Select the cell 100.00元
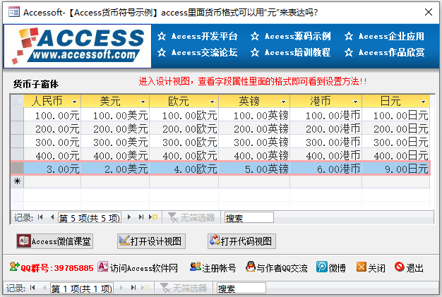The height and width of the screenshot is (297, 442). point(52,115)
